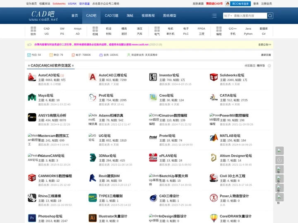298x223 pixels.
Task: Click the CATIA论坛 logo icon
Action: click(x=214, y=97)
